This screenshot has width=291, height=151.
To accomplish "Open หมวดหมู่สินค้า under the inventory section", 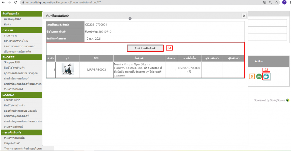I will [13, 19].
